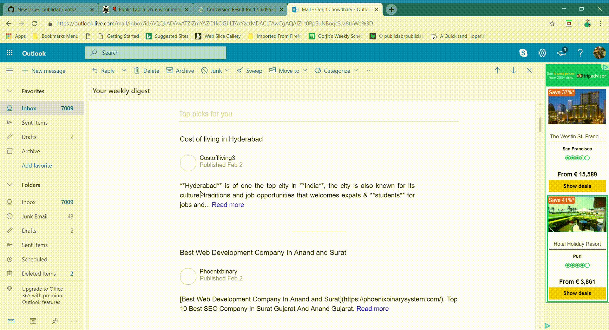609x330 pixels.
Task: Show deals for Hotel Holiday Resort
Action: coord(577,293)
